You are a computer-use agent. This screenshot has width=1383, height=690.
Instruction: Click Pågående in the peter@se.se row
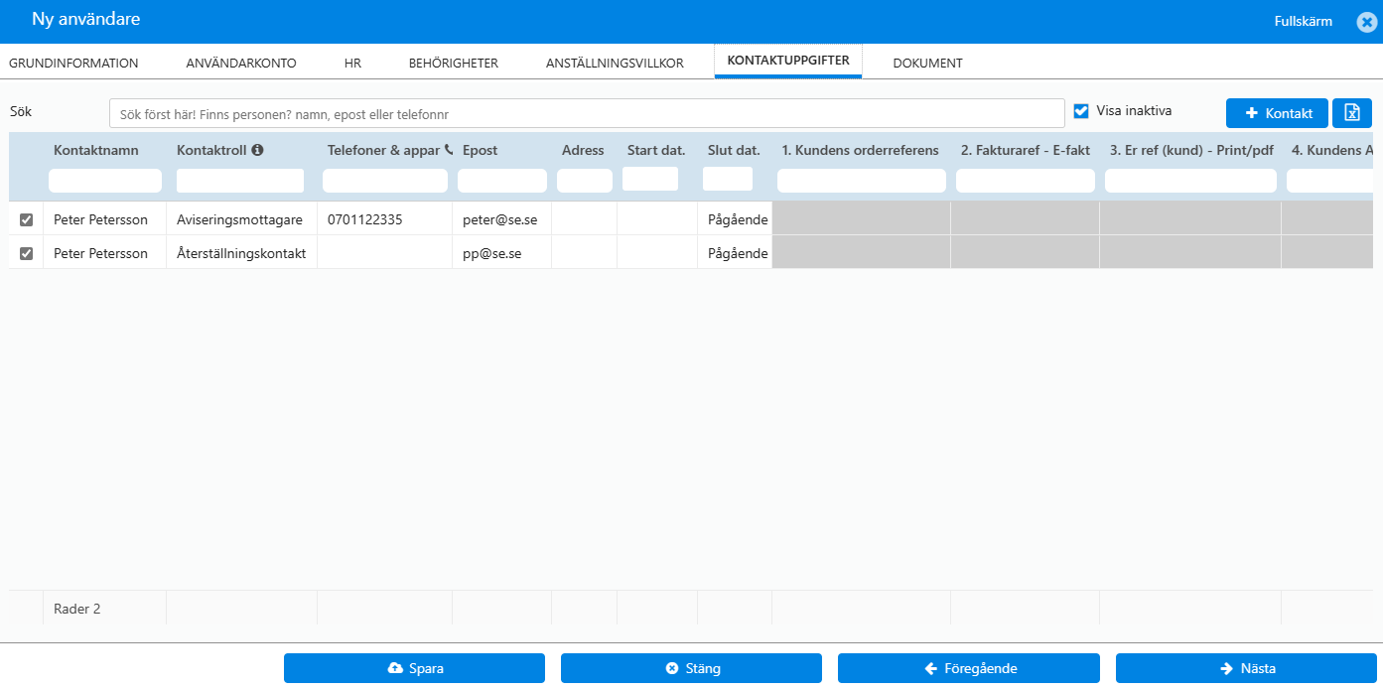738,219
